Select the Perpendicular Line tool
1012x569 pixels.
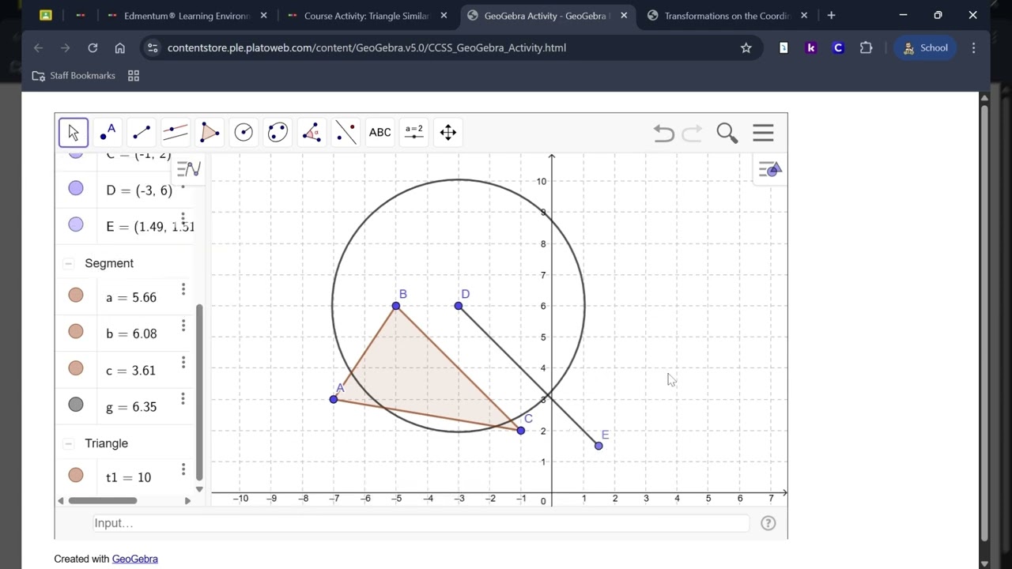(x=176, y=132)
